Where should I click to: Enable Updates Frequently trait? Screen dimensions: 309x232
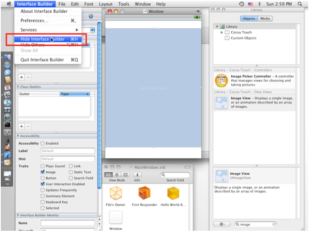point(42,190)
